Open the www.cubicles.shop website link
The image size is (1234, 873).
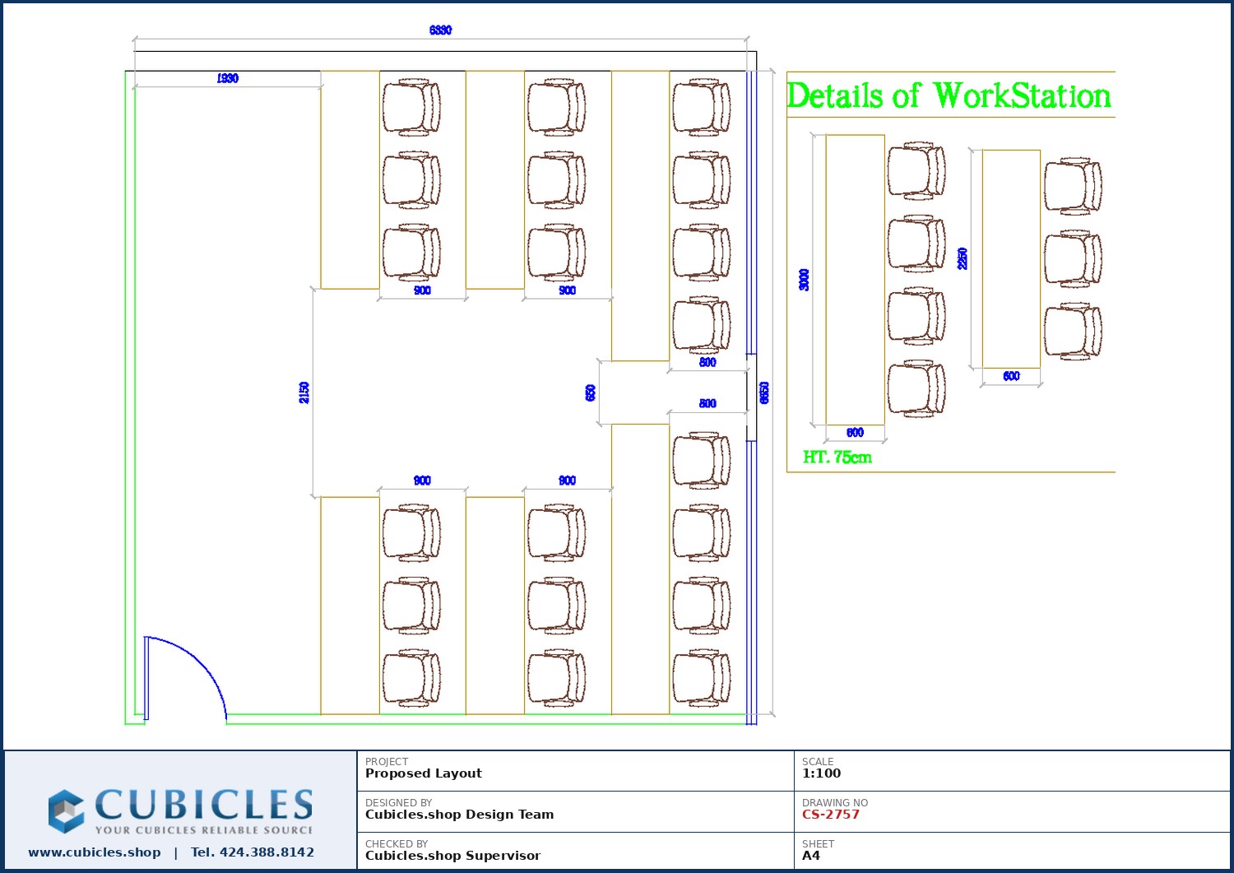coord(95,852)
